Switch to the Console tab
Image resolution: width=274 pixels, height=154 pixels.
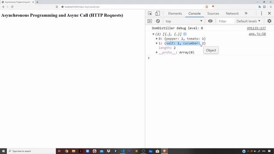pos(194,13)
